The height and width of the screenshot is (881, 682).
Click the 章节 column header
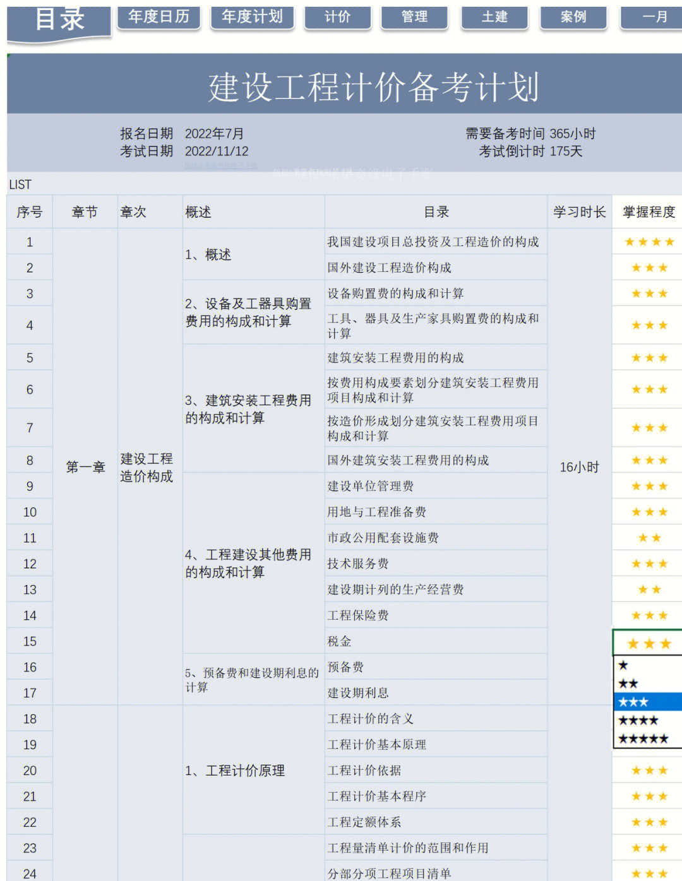(85, 212)
